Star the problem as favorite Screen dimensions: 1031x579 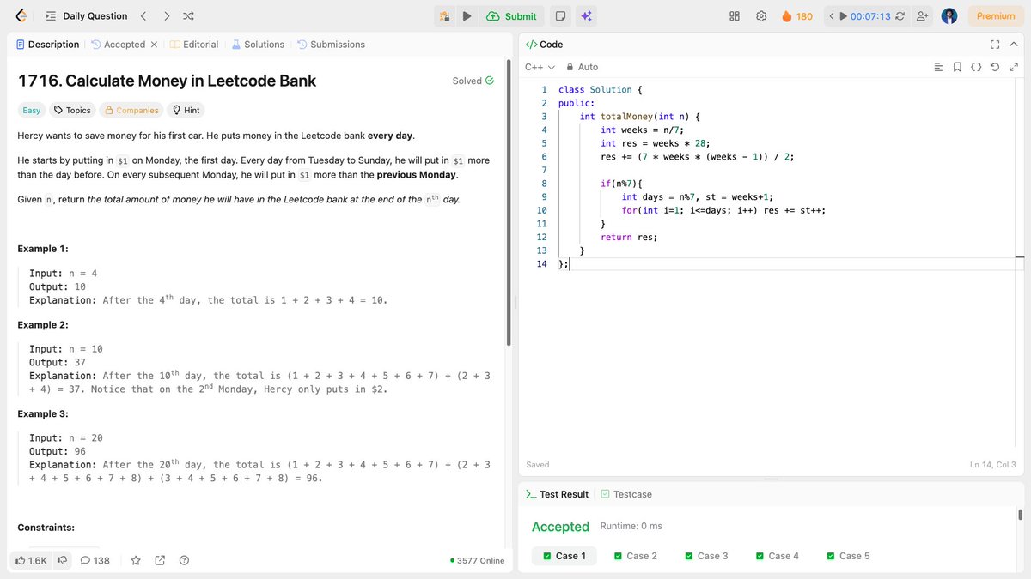[x=136, y=560]
